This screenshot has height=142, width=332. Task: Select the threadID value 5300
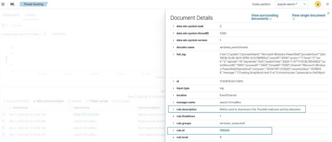point(223,33)
